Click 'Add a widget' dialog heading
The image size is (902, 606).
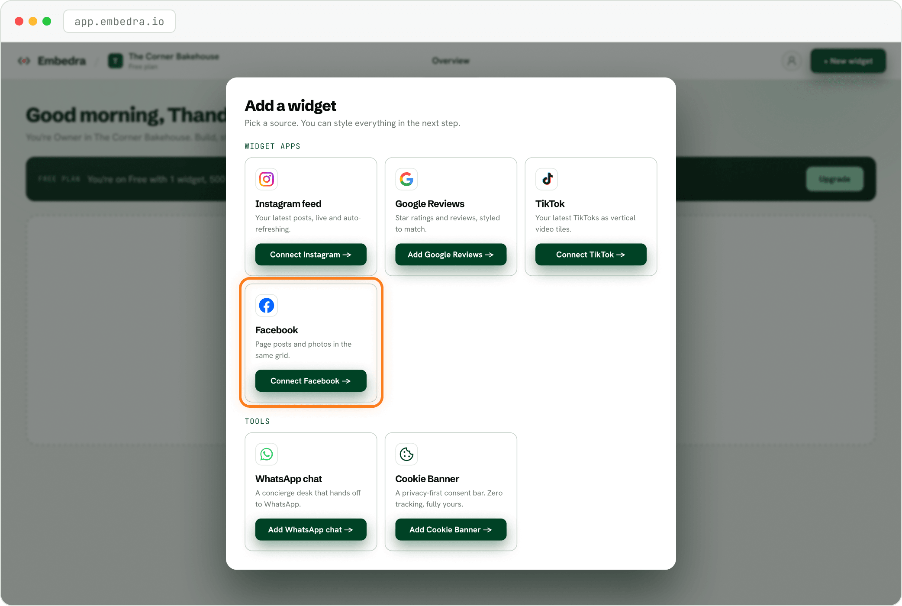(290, 106)
